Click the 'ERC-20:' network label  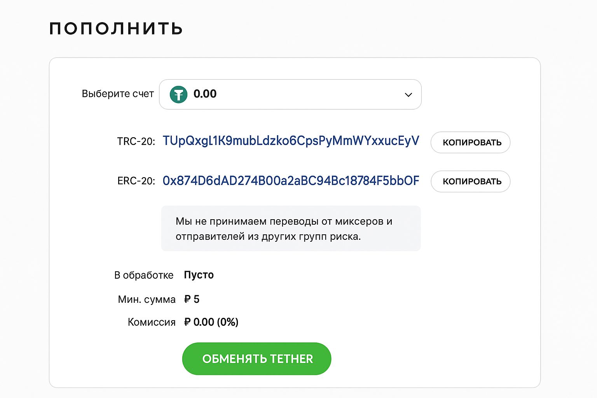click(137, 181)
